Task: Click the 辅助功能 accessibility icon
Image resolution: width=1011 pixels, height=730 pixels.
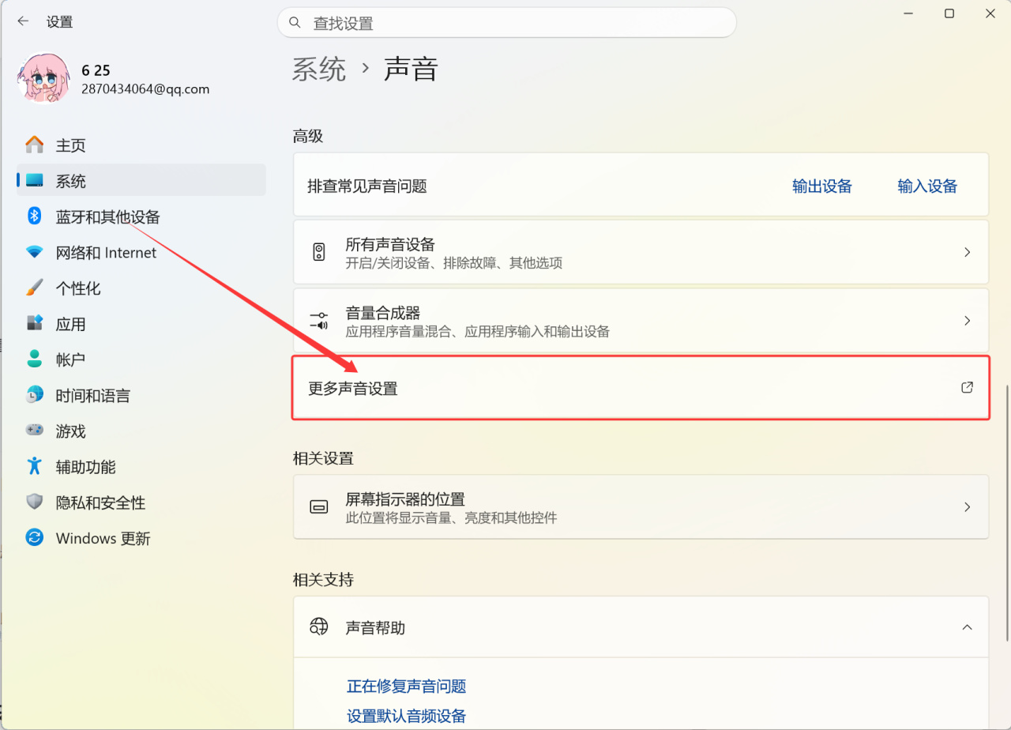Action: click(34, 466)
